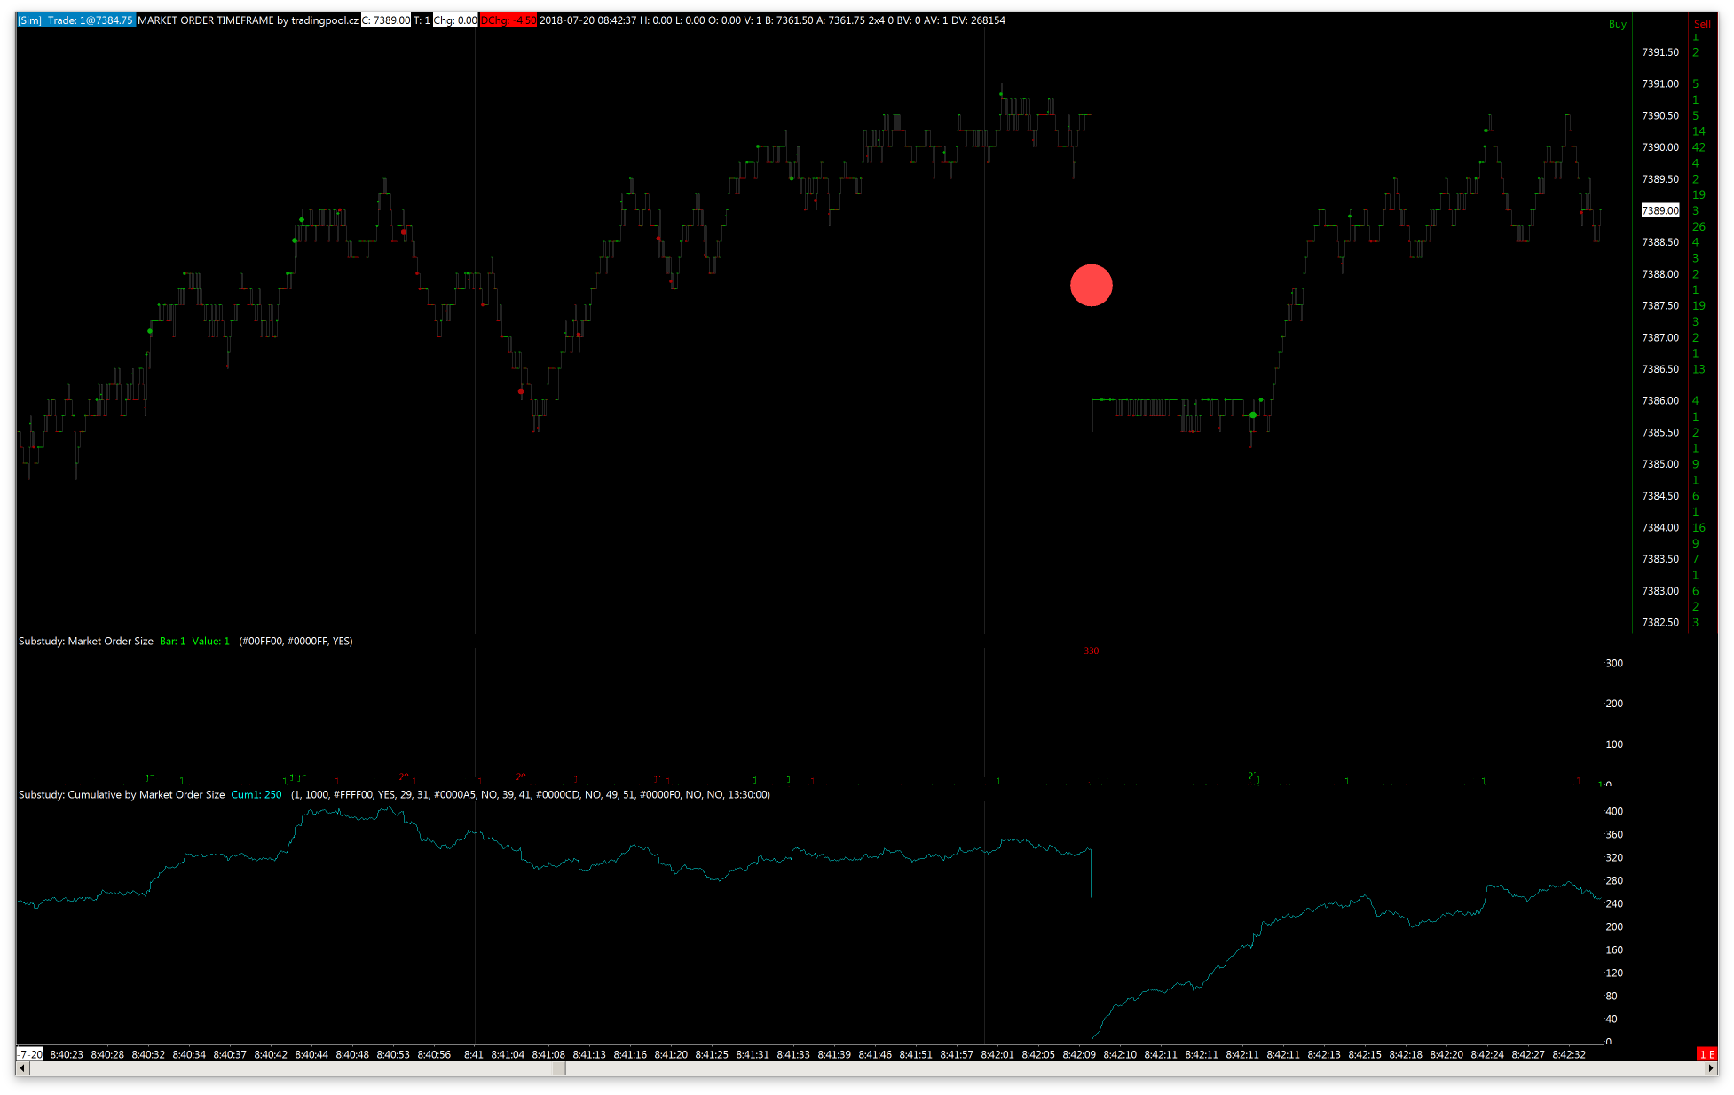Screen dimensions: 1734x1095
Task: Click the Sell column header
Action: coord(1702,24)
